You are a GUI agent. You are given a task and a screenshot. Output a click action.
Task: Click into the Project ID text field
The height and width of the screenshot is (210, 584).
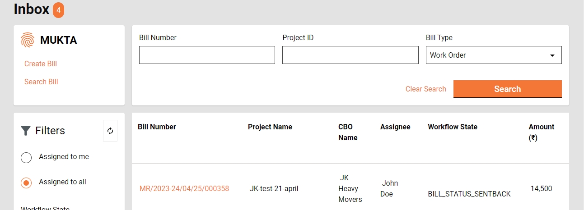pyautogui.click(x=350, y=55)
